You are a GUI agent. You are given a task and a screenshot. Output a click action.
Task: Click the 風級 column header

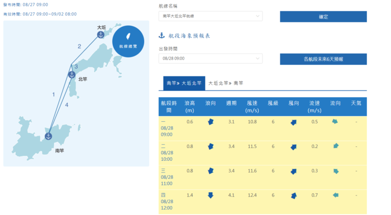pos(273,103)
